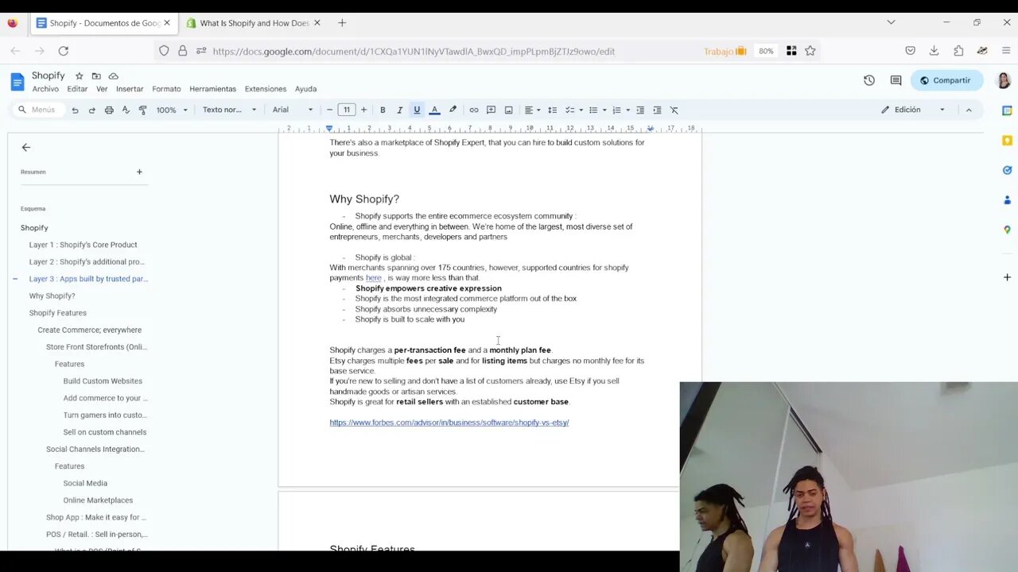
Task: Open the Herramientas menu
Action: (x=212, y=89)
